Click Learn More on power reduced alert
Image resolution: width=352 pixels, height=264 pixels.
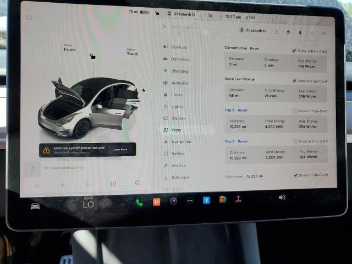tap(120, 150)
